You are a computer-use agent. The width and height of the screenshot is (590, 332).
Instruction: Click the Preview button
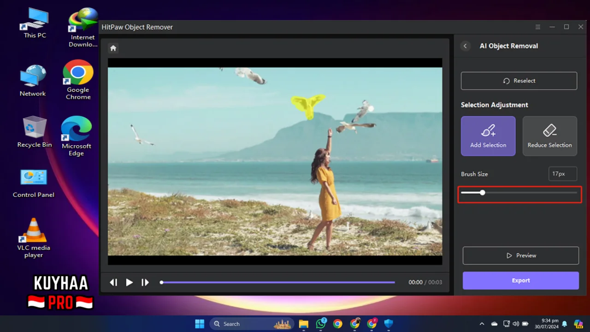tap(521, 255)
